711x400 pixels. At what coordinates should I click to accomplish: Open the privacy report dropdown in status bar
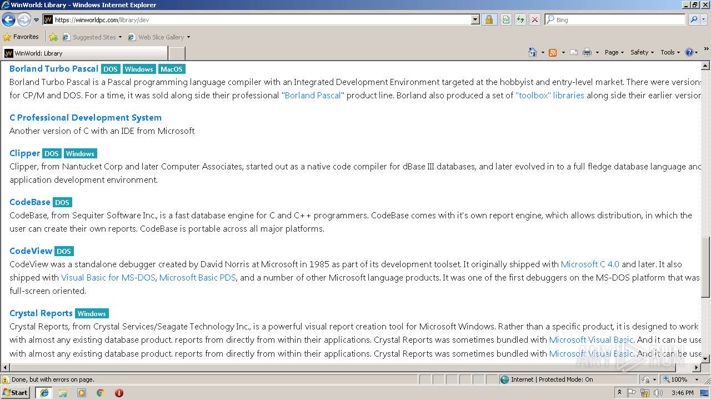tap(648, 379)
